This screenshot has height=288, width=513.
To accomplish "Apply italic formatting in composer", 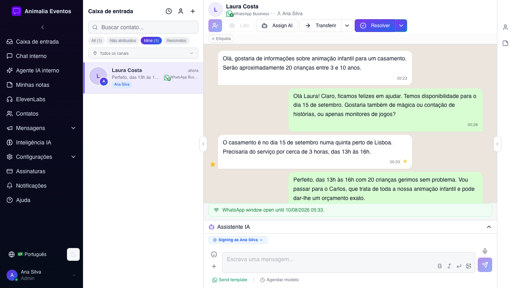I will click(x=449, y=266).
